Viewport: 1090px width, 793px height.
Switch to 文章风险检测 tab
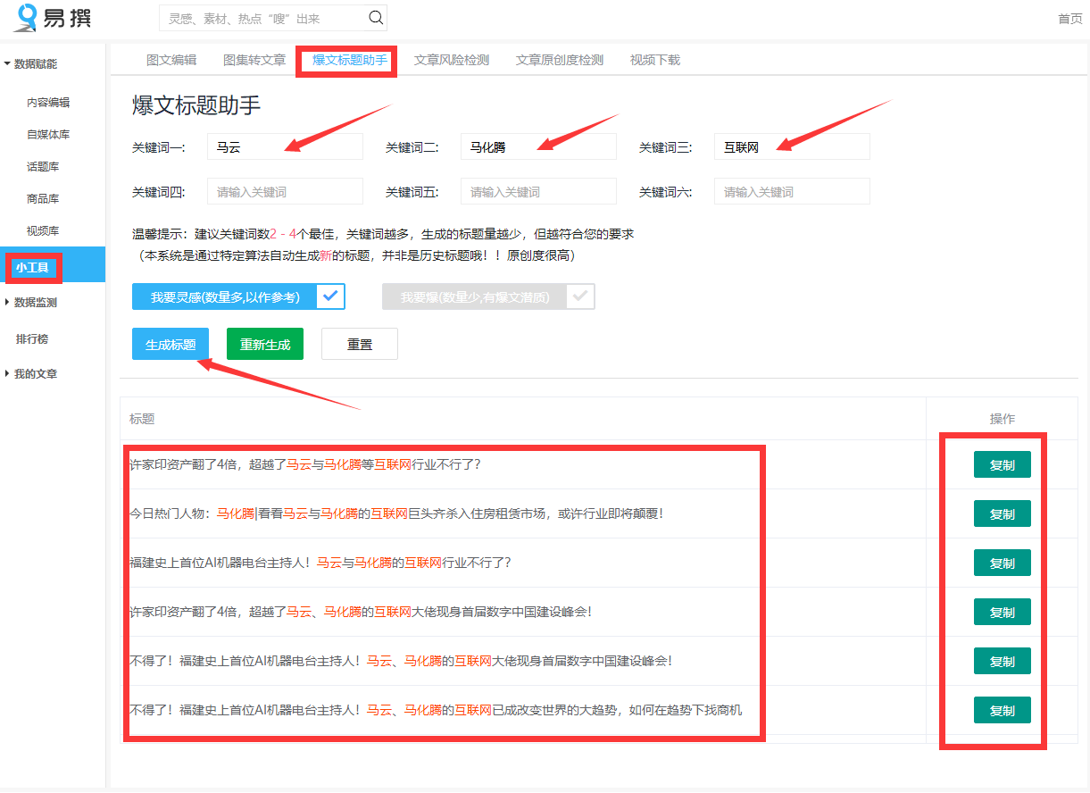point(452,60)
